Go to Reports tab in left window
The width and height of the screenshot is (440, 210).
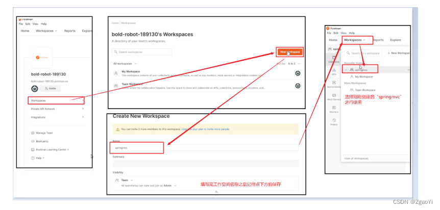(x=69, y=31)
